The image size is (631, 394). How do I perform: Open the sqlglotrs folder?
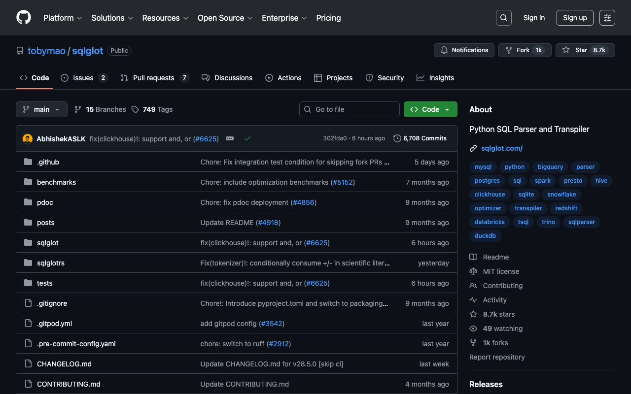click(51, 263)
